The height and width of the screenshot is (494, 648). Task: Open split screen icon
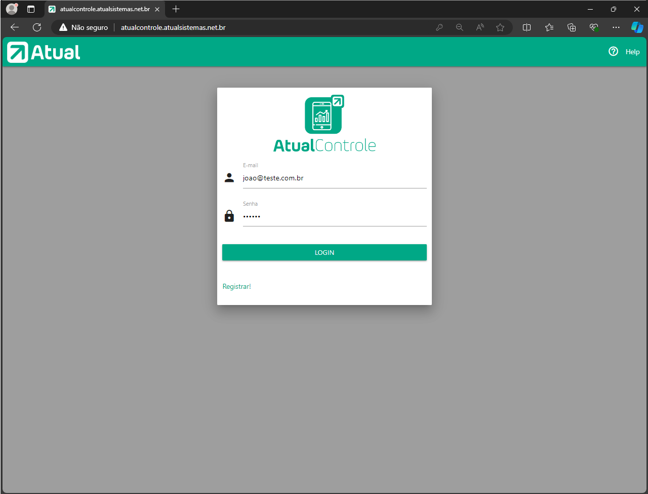(x=526, y=27)
